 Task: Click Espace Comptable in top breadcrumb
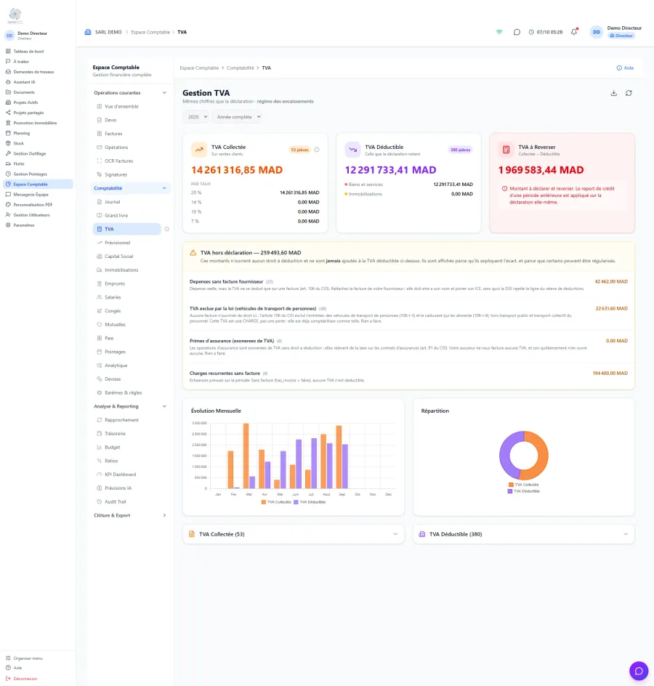click(150, 32)
